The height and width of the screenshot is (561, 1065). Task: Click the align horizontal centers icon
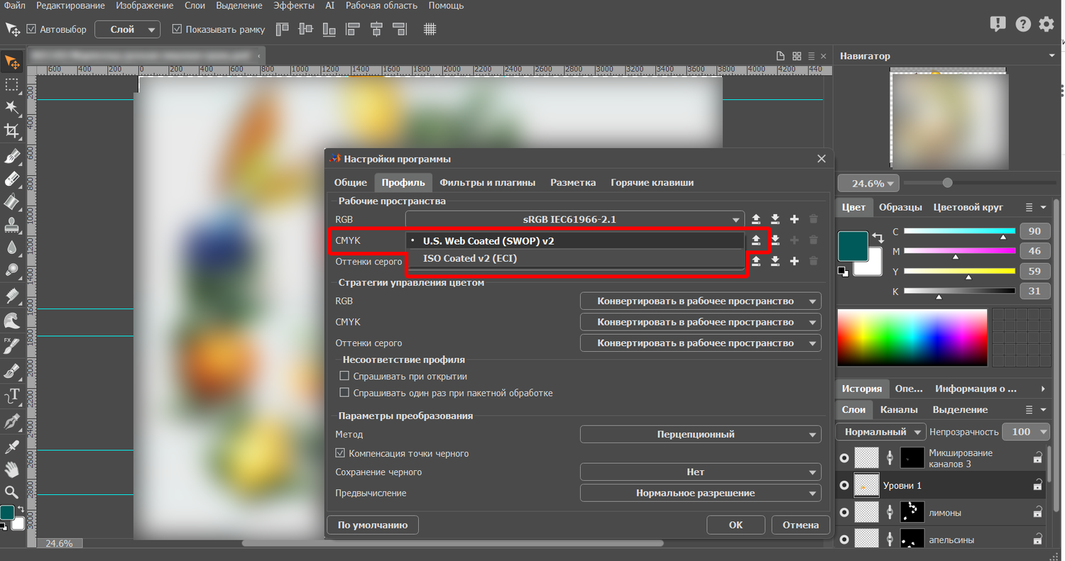click(376, 29)
